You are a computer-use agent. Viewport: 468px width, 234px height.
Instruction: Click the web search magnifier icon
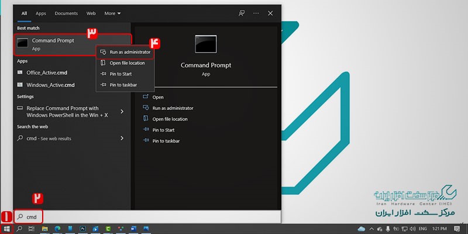click(20, 138)
